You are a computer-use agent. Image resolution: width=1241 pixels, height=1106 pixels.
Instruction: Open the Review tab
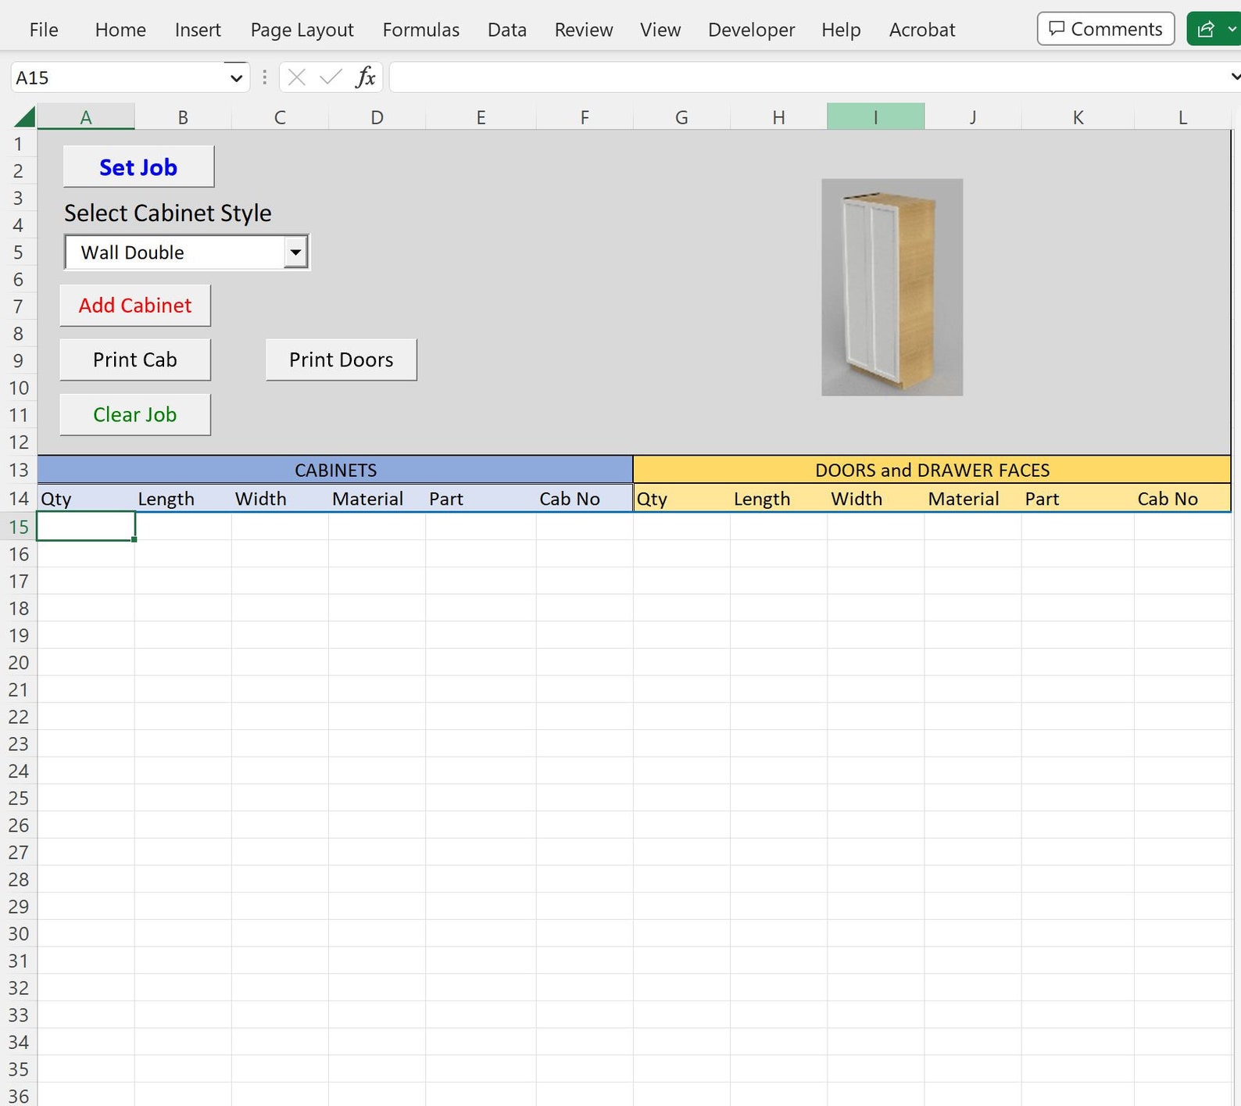[x=583, y=30]
